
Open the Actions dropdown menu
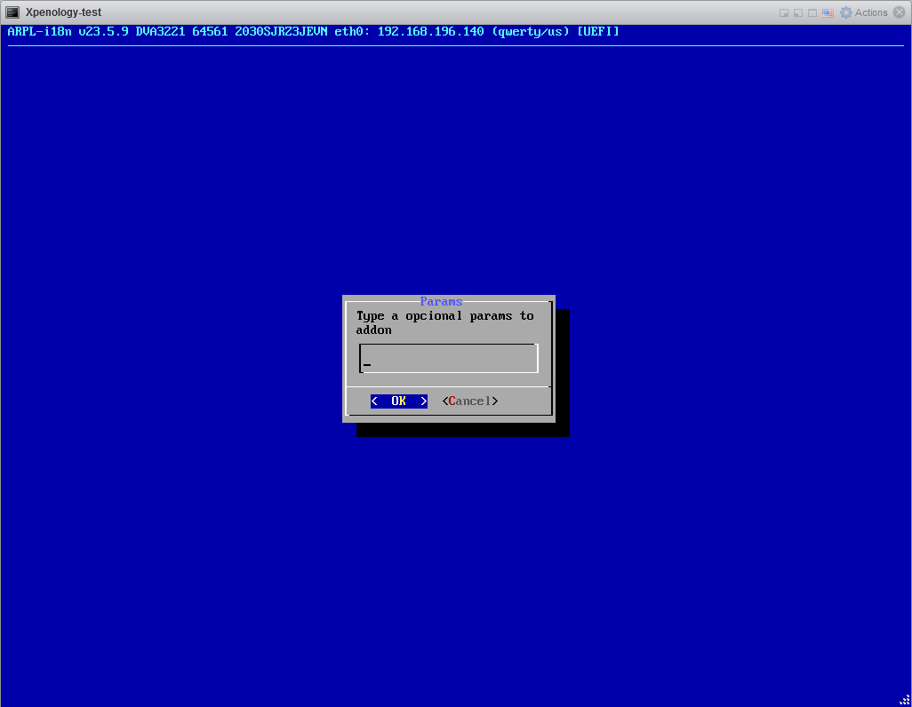pos(870,12)
